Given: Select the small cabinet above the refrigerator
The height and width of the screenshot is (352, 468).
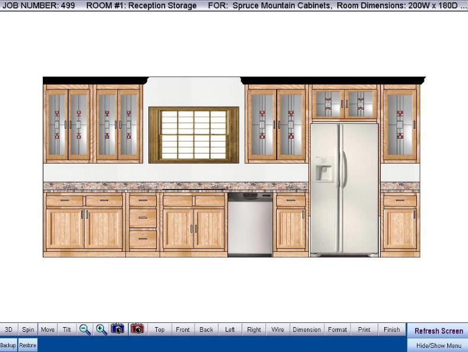Looking at the screenshot, I should [344, 103].
